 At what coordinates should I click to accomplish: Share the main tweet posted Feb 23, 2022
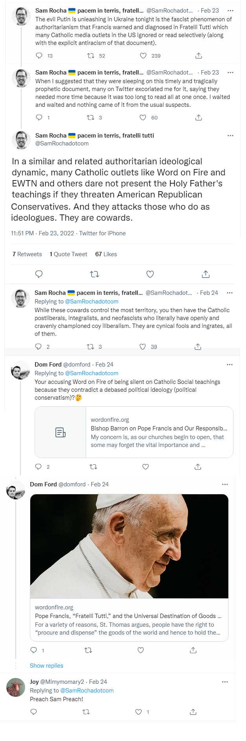click(x=206, y=274)
